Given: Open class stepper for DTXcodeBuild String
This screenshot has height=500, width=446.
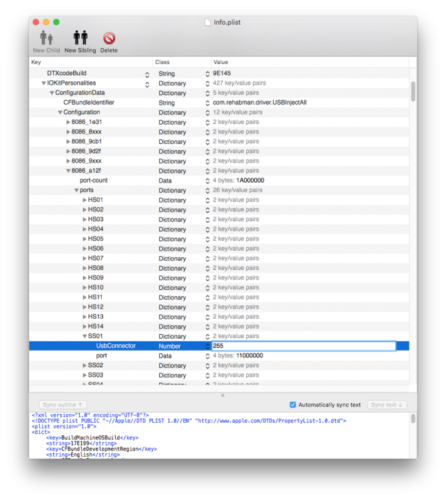Looking at the screenshot, I should (x=207, y=74).
